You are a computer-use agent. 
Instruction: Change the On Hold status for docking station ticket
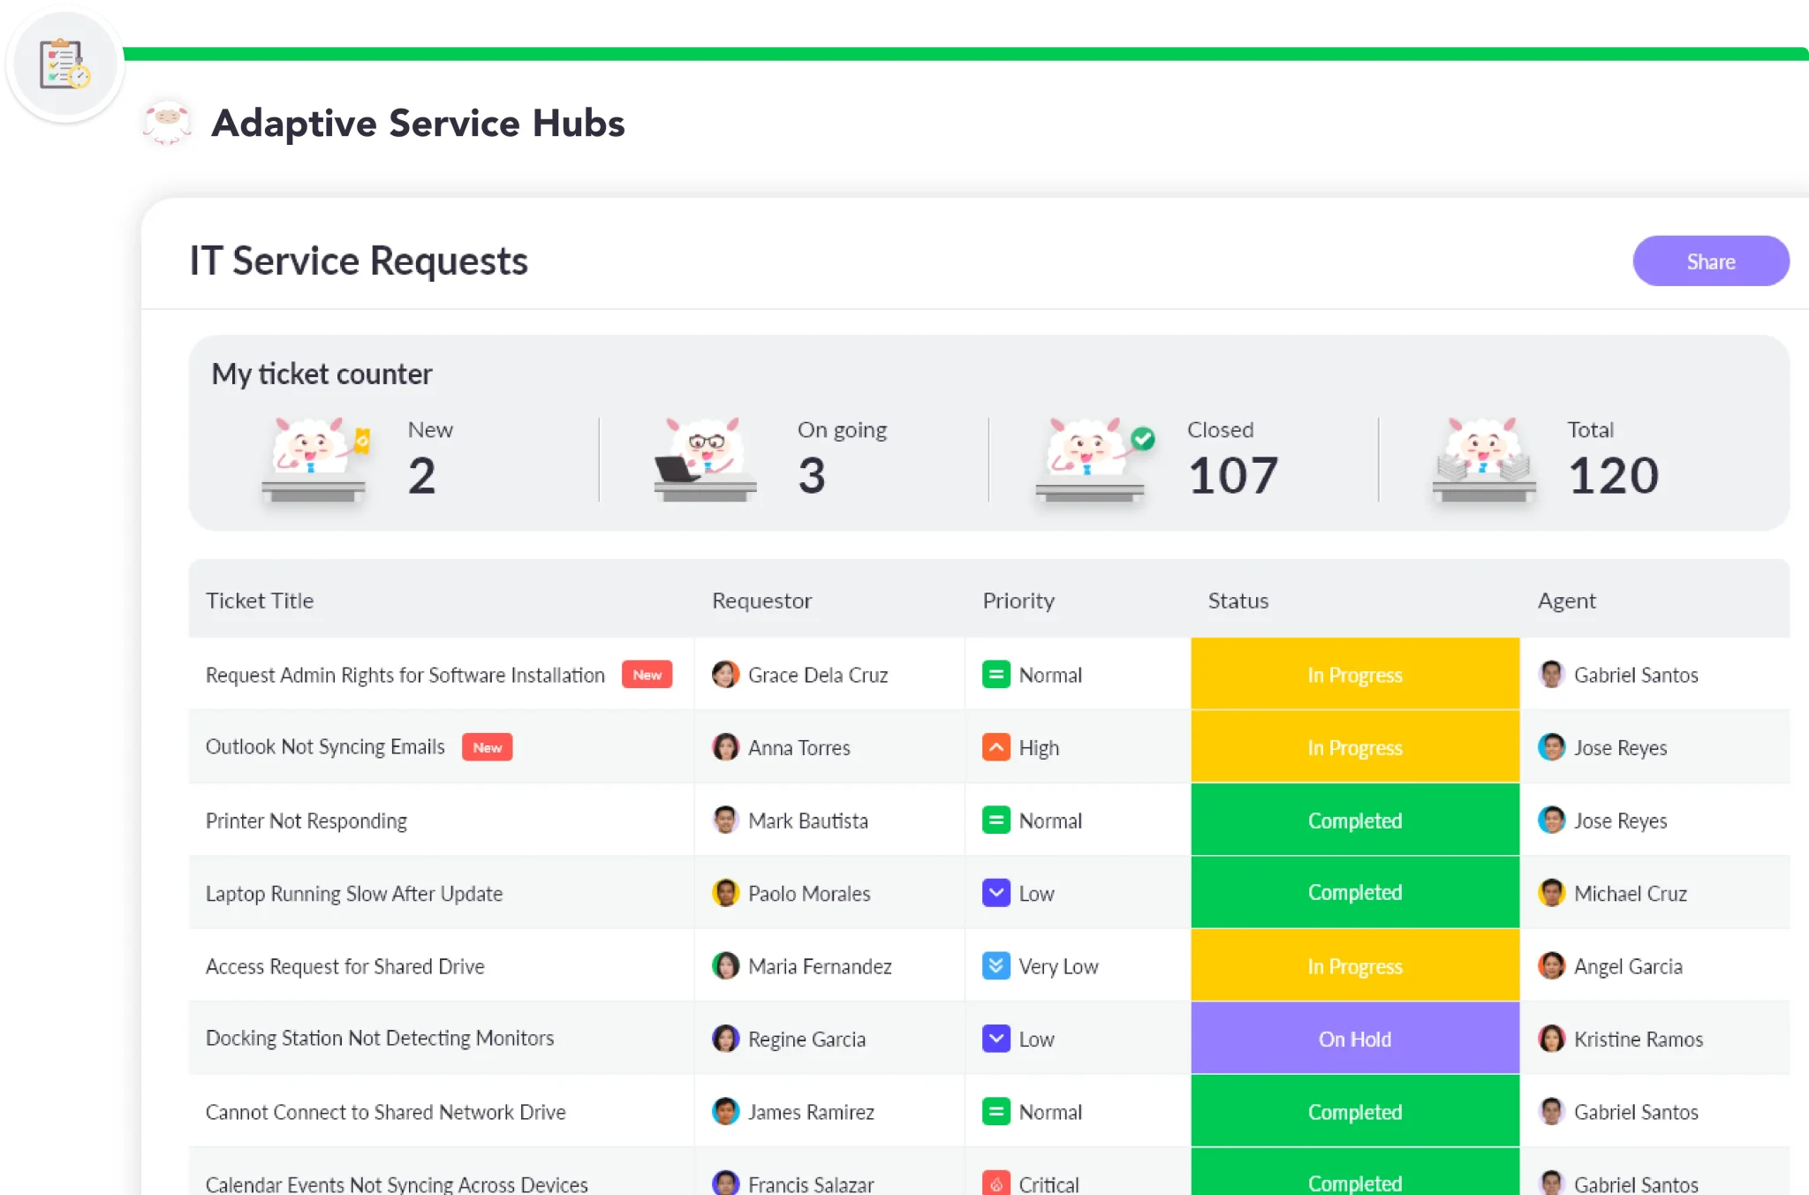coord(1354,1039)
